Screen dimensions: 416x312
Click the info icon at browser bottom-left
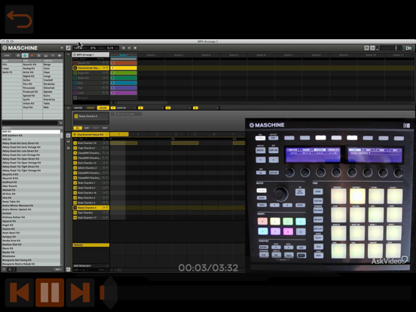[4, 270]
